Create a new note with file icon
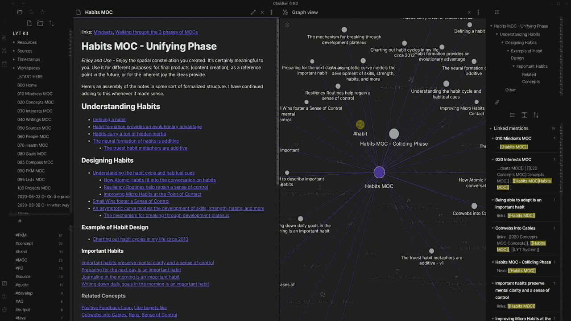This screenshot has height=321, width=571. [x=29, y=23]
